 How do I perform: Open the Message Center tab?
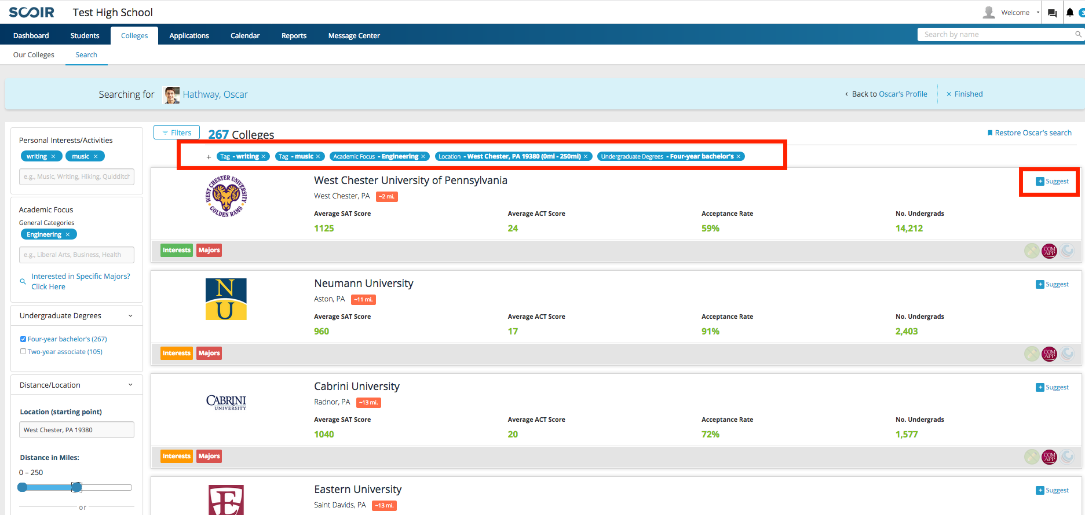(x=354, y=35)
